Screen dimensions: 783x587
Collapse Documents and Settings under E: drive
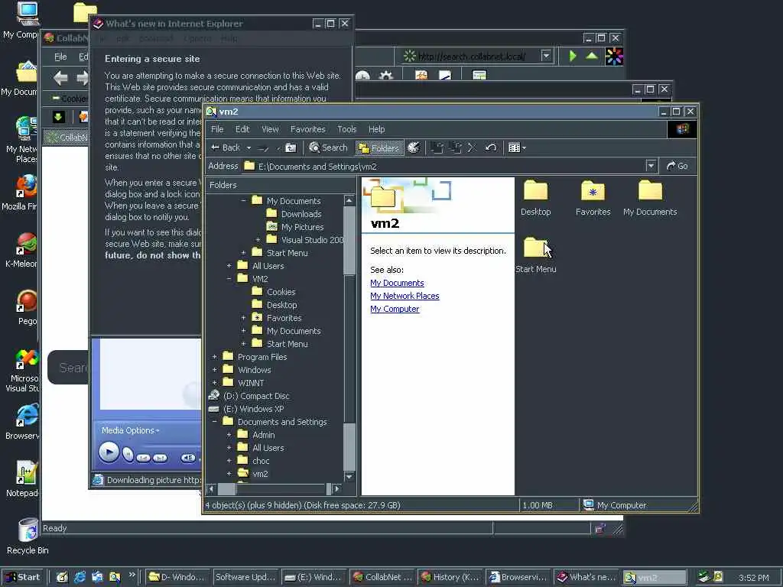(x=214, y=422)
